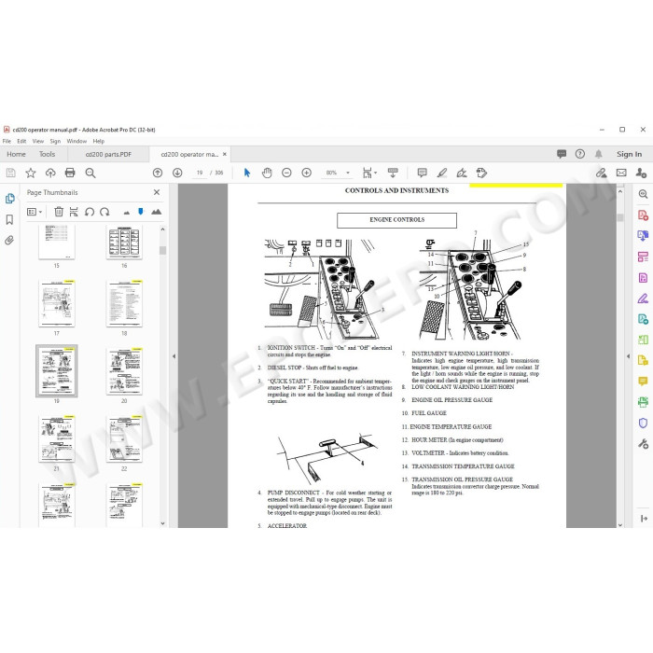Enlarge thumbnails with large mountain icon

[x=156, y=212]
